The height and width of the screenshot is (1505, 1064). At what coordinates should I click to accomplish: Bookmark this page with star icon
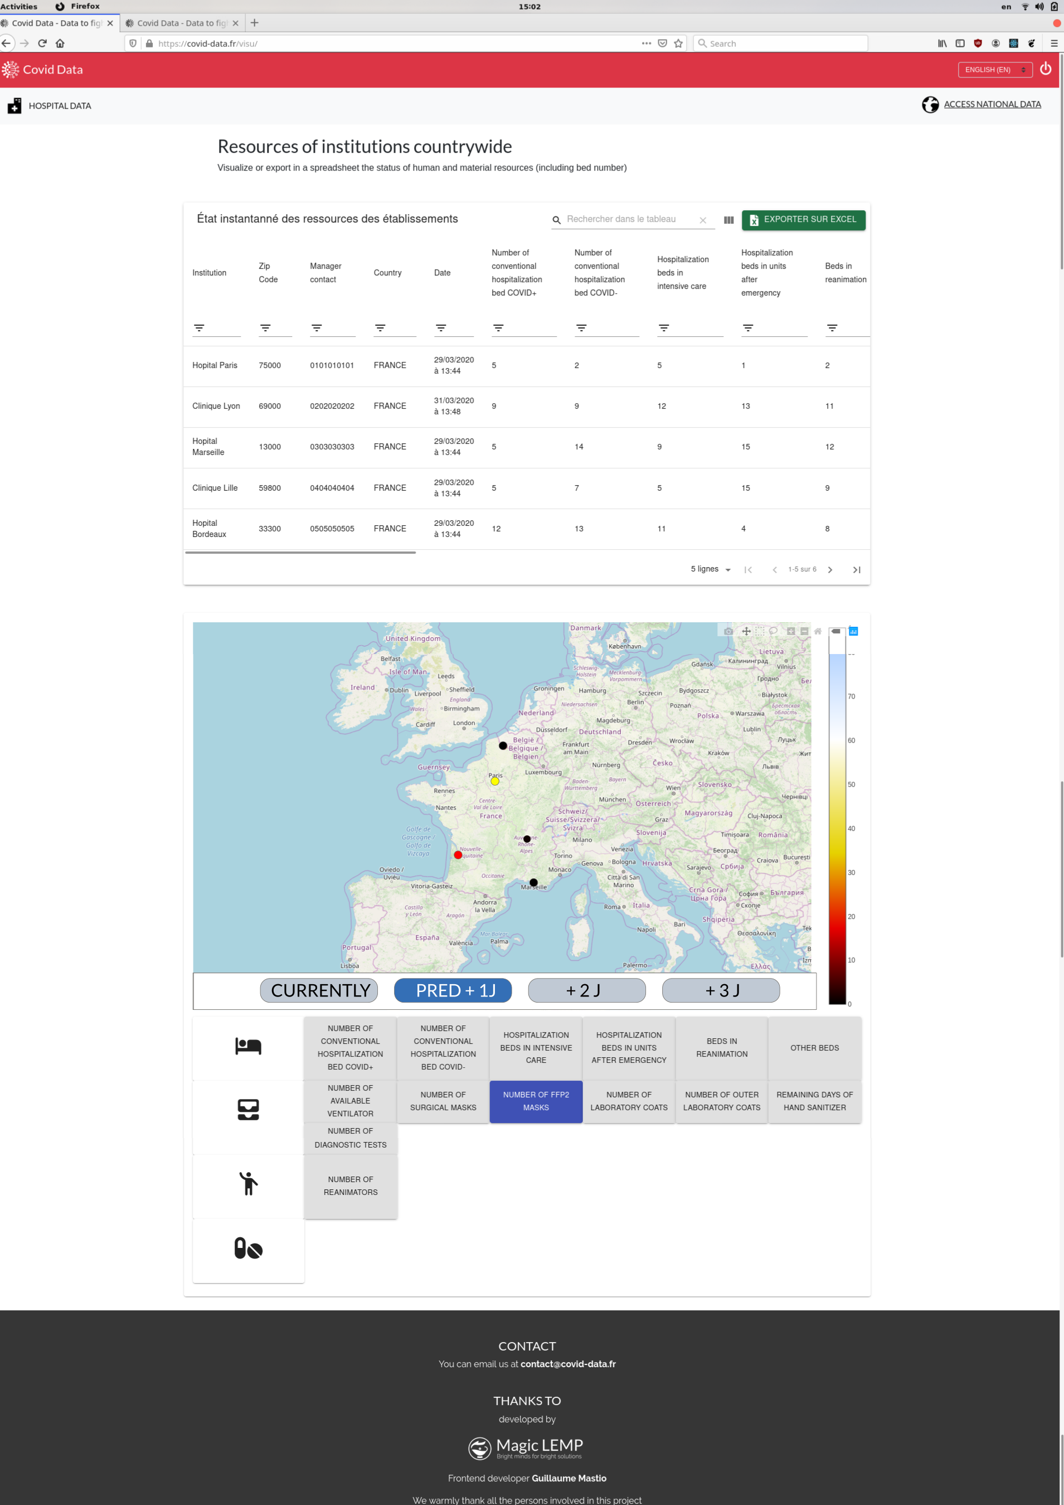click(678, 43)
